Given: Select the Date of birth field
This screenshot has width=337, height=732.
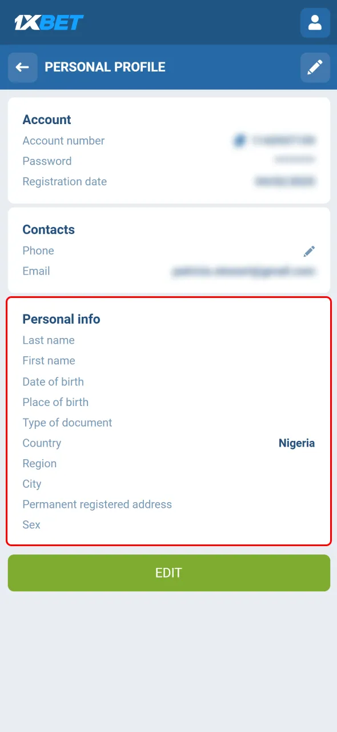Looking at the screenshot, I should 53,381.
